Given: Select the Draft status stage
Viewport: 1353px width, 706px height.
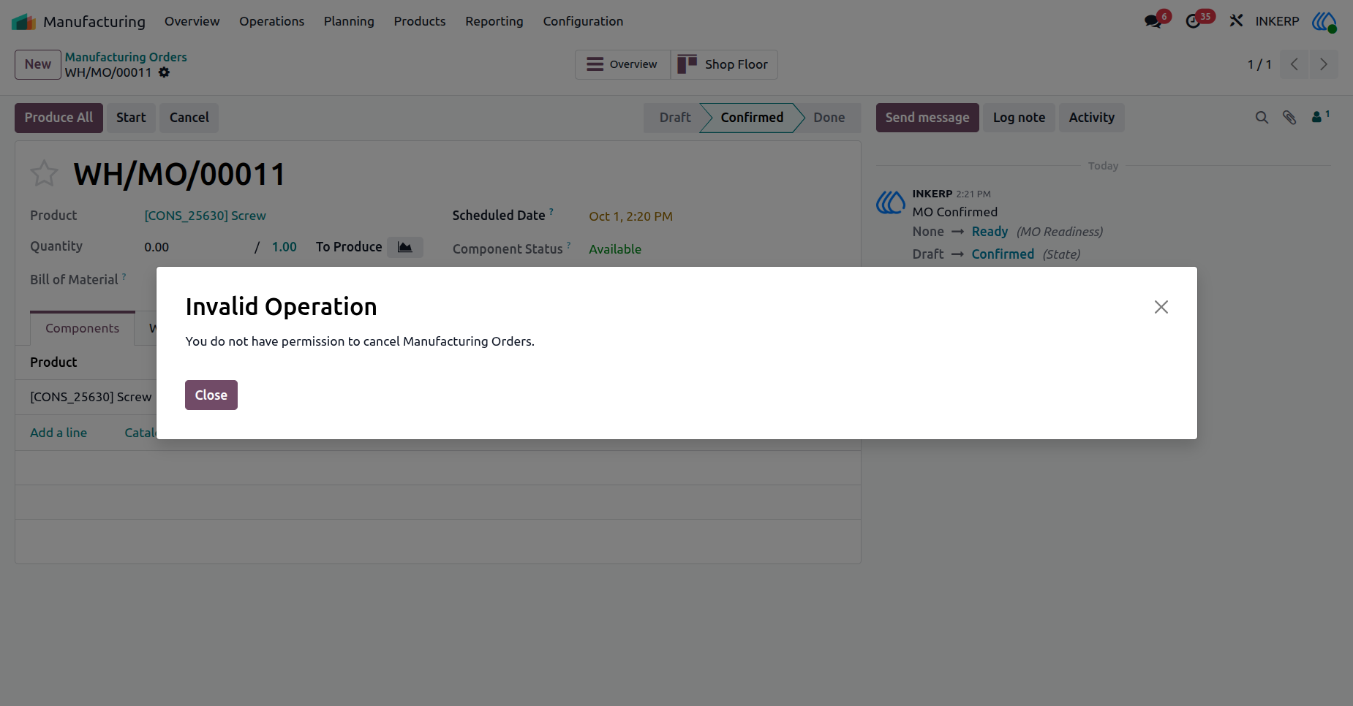Looking at the screenshot, I should (674, 118).
